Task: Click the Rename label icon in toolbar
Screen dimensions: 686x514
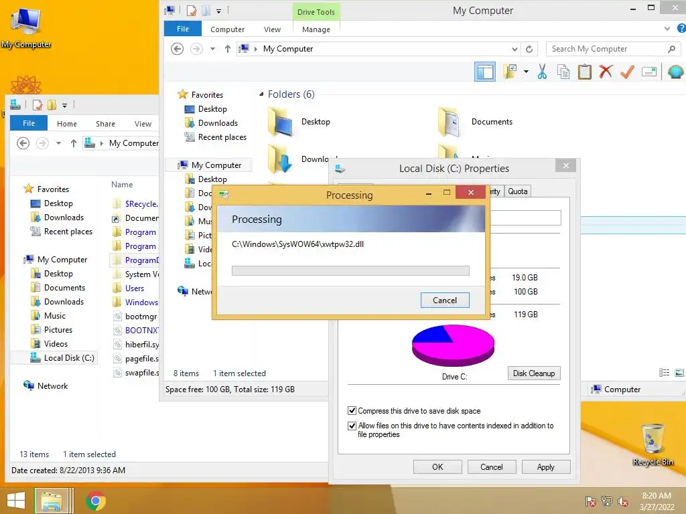Action: point(648,72)
